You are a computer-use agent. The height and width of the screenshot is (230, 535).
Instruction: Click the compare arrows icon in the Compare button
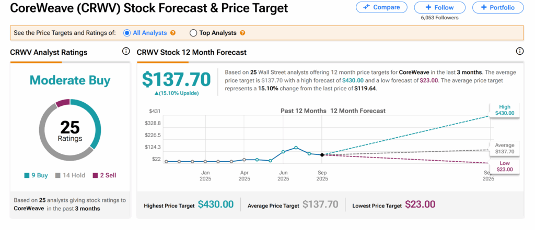coord(367,7)
